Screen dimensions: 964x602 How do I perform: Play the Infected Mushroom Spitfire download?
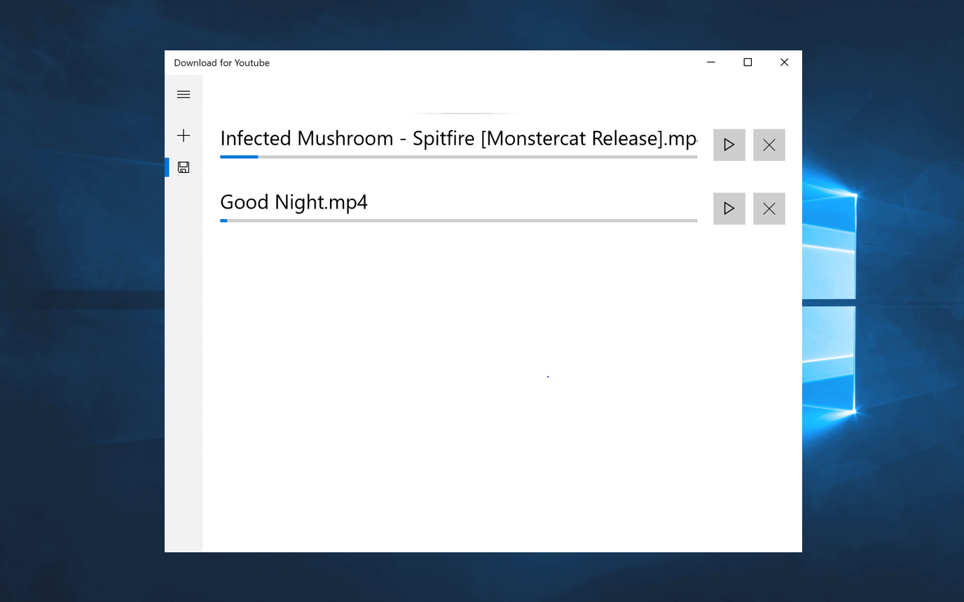tap(729, 145)
